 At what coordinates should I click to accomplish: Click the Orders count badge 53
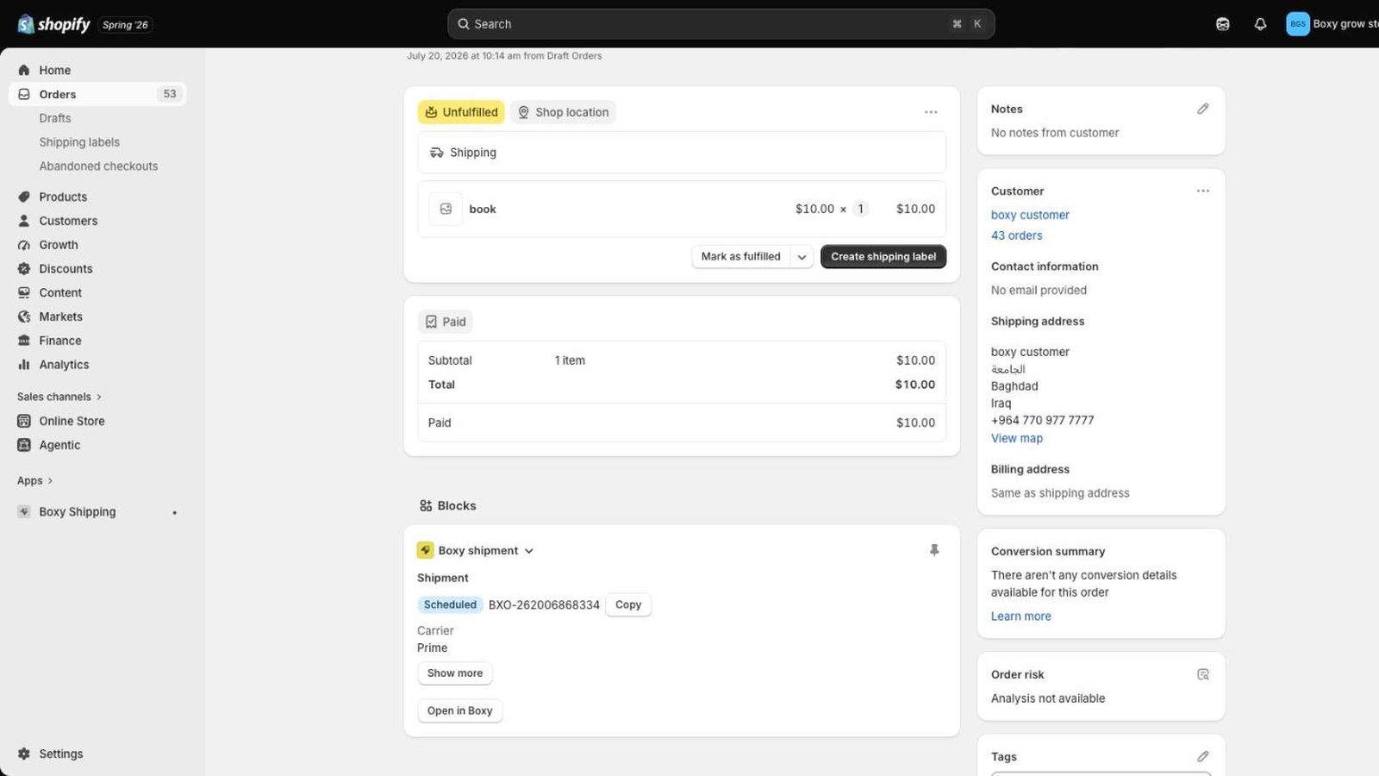coord(170,94)
